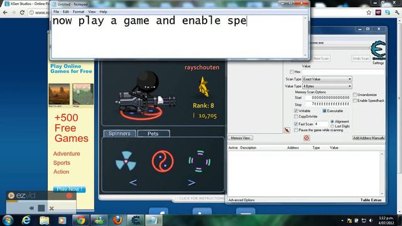Open the Adventure games link
The width and height of the screenshot is (402, 226).
tap(67, 154)
